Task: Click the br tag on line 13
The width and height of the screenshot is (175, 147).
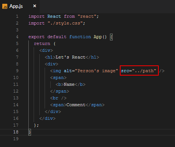Action: coord(58,98)
